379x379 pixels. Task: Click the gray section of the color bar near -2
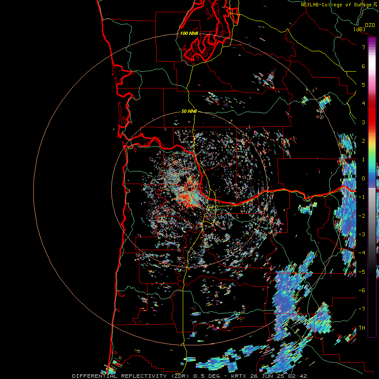pyautogui.click(x=372, y=216)
